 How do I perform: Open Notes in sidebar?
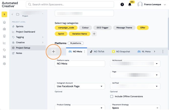coord(28,53)
